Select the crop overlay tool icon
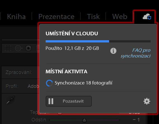Image resolution: width=159 pixels, height=124 pixels. tap(8, 48)
